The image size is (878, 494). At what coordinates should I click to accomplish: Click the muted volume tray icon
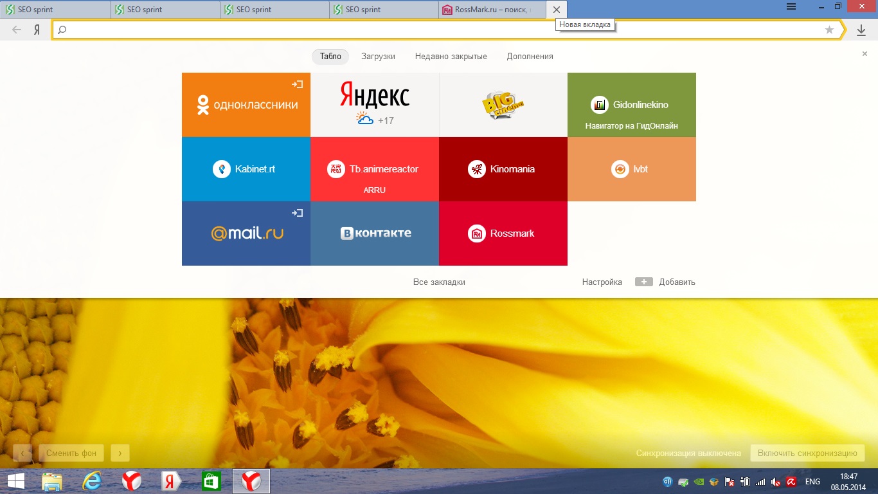pos(776,481)
